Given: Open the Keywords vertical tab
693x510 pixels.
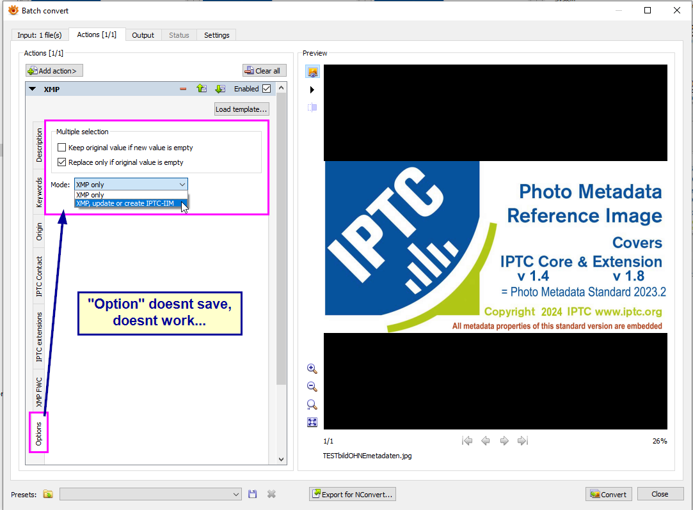Looking at the screenshot, I should (x=39, y=192).
